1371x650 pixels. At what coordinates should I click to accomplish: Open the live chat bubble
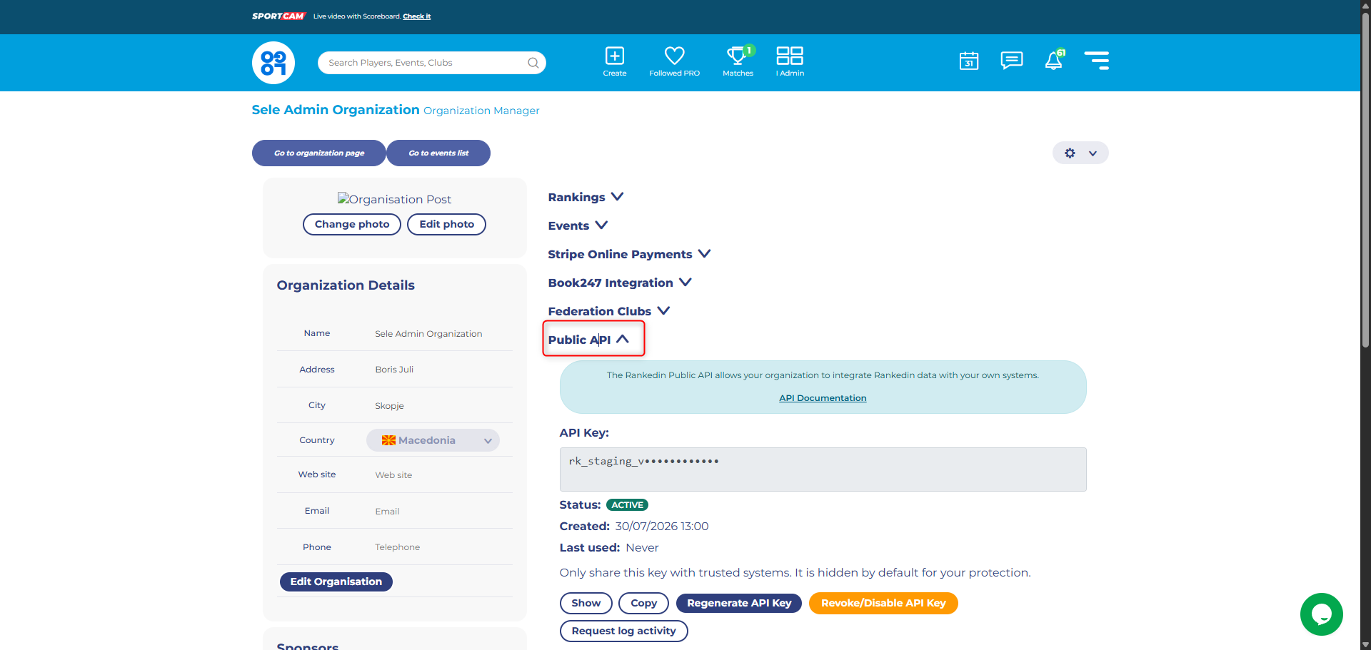click(1321, 614)
